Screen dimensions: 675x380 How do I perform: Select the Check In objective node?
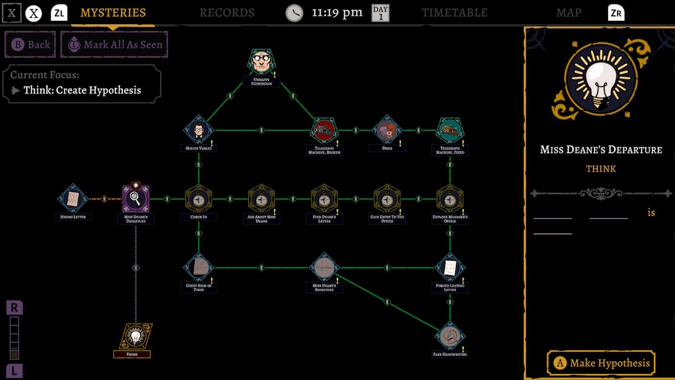pyautogui.click(x=199, y=199)
